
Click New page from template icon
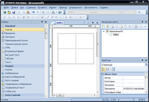[x=108, y=26]
